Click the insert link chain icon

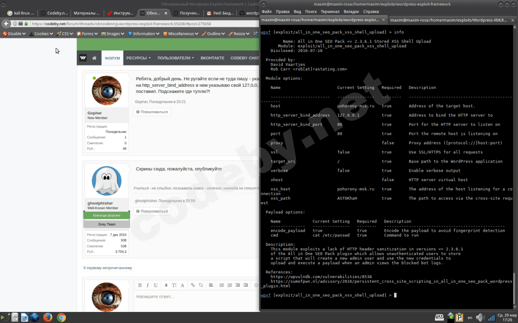(192, 285)
